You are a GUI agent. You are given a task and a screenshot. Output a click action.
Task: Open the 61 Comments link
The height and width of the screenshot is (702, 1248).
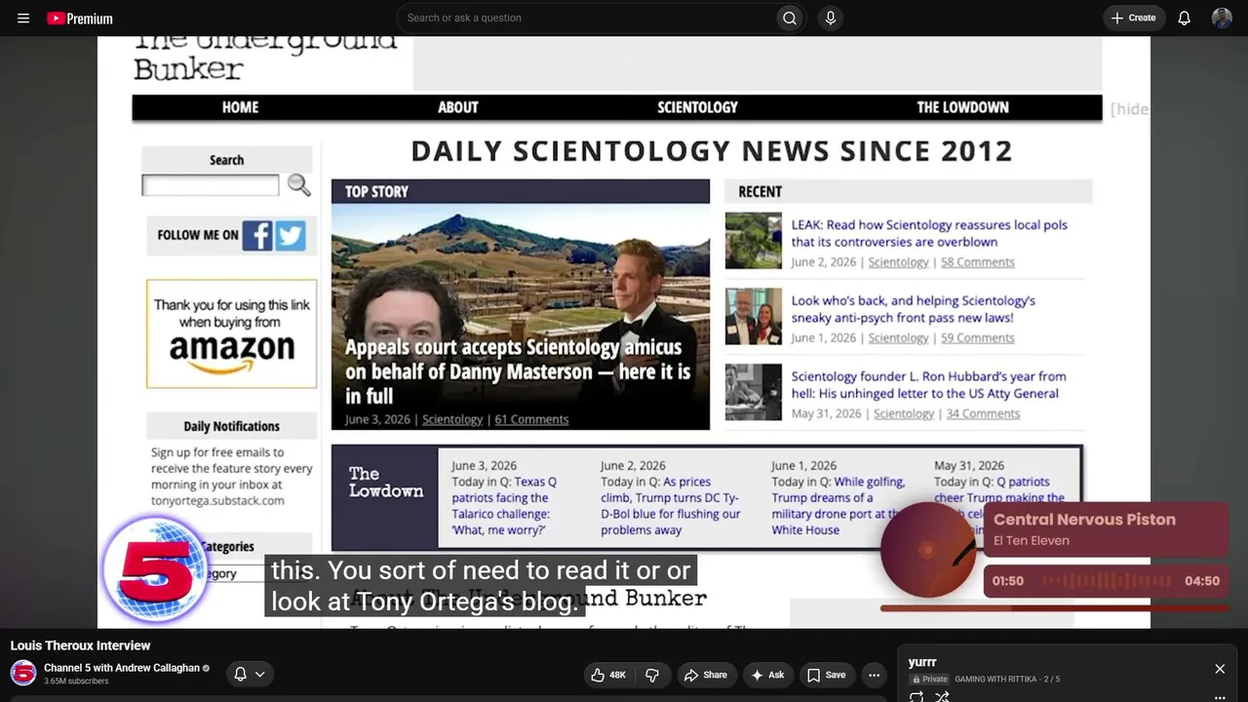(x=531, y=419)
